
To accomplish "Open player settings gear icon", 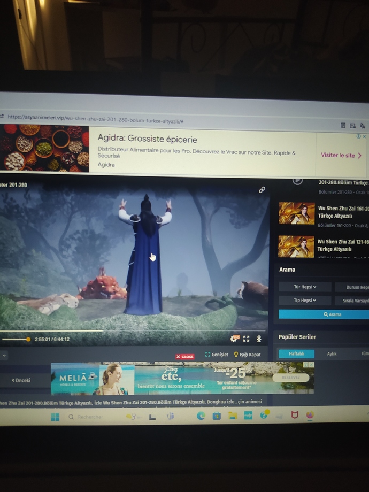I will [234, 338].
